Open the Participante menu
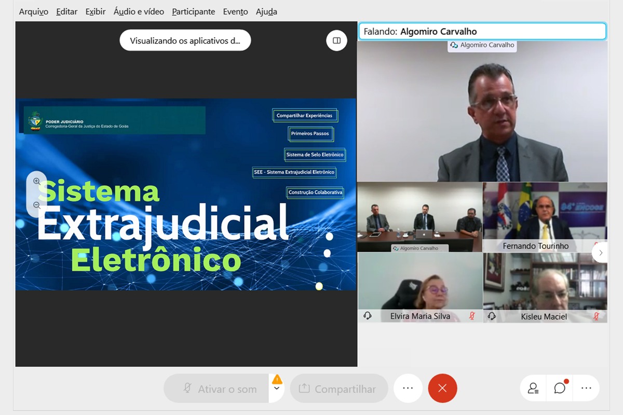623x415 pixels. click(193, 11)
